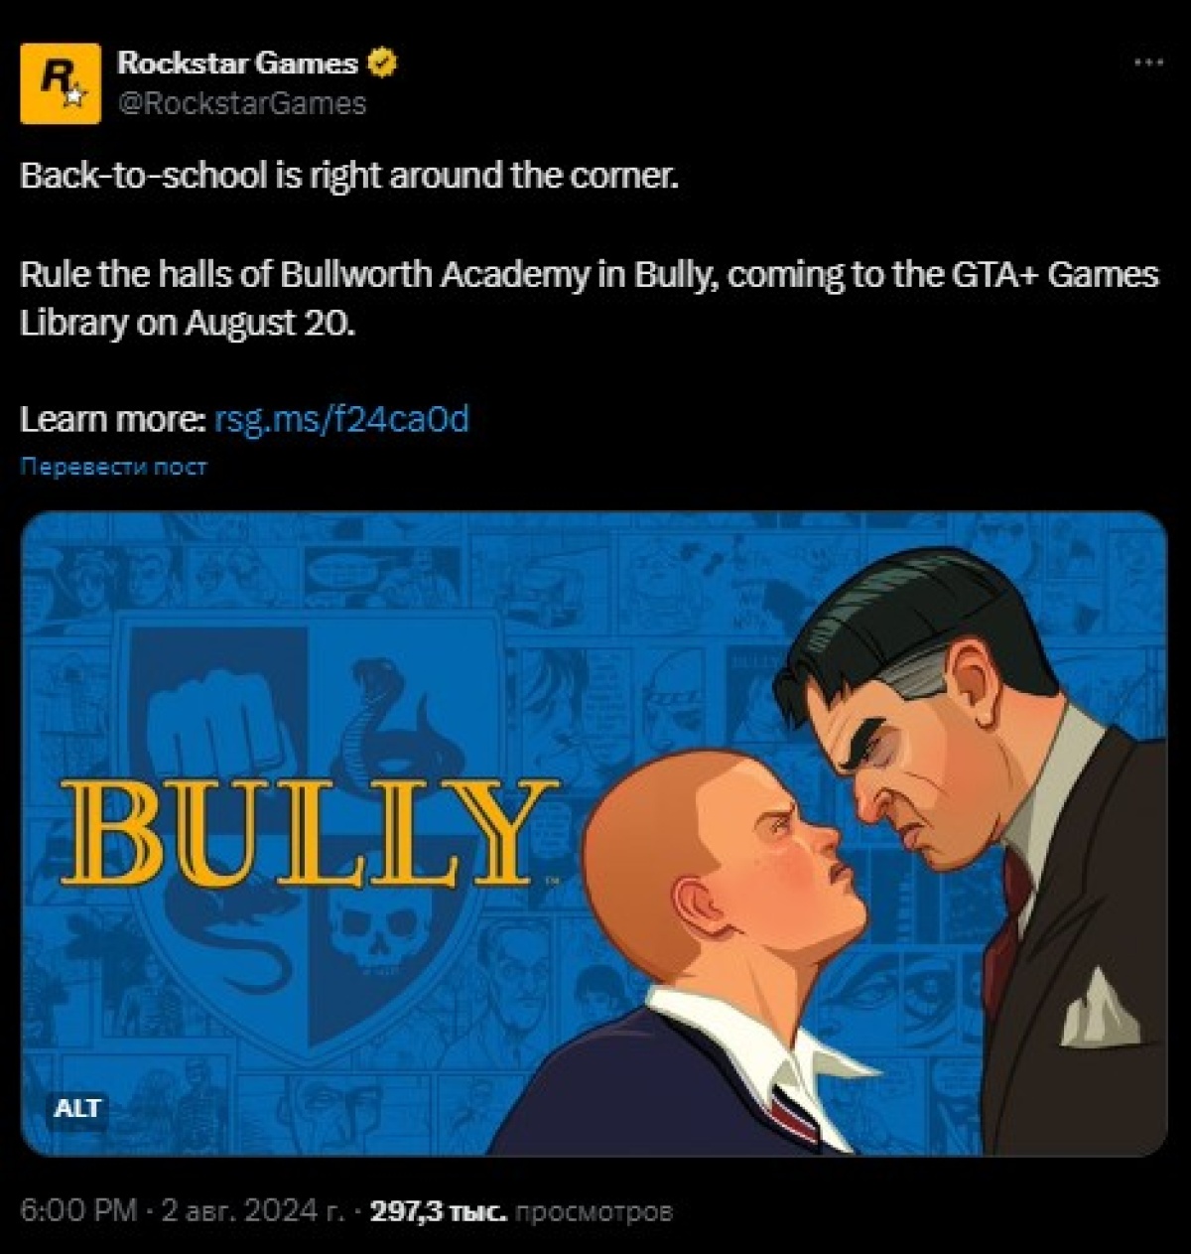Open the Rockstar Games profile avatar
Image resolution: width=1191 pixels, height=1254 pixels.
pyautogui.click(x=60, y=83)
